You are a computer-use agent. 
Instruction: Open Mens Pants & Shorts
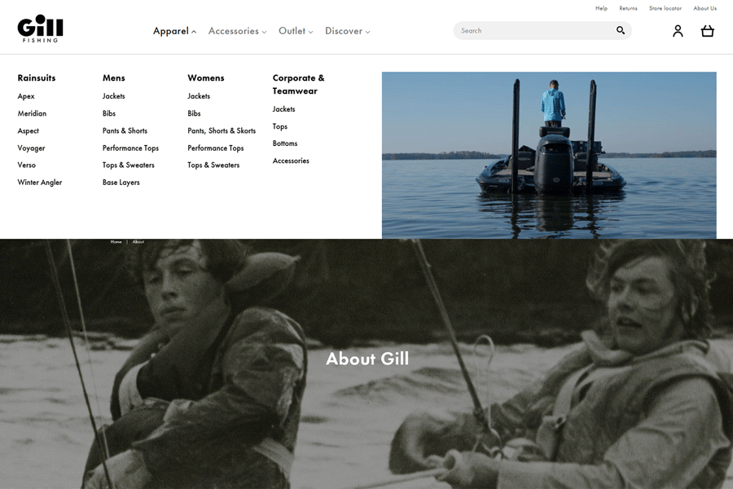tap(125, 130)
